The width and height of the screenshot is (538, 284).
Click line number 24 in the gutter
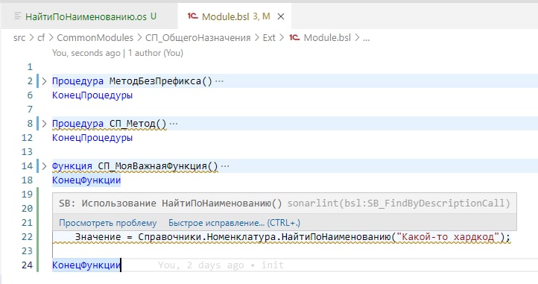[27, 265]
